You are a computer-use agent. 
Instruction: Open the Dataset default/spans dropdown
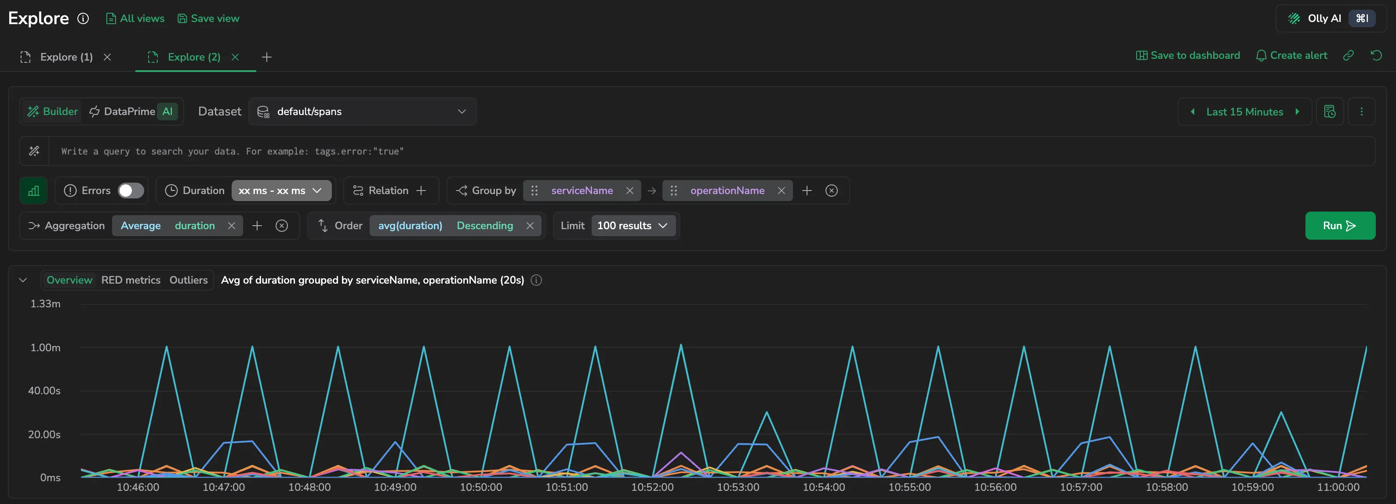coord(363,112)
